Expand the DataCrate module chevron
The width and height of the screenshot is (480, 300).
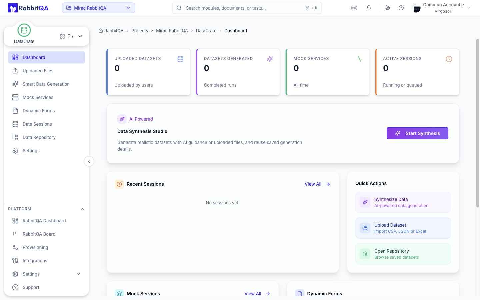click(80, 36)
